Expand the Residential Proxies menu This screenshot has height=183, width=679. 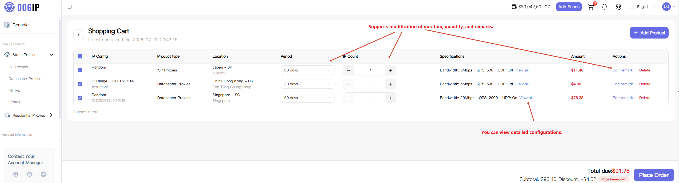pyautogui.click(x=29, y=115)
